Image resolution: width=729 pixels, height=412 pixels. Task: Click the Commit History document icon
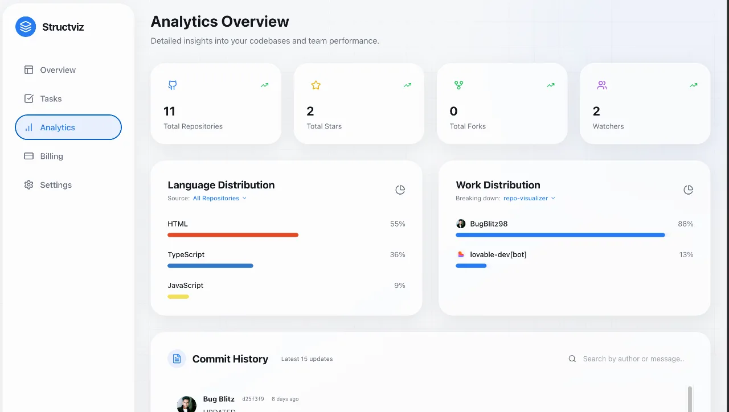click(177, 359)
